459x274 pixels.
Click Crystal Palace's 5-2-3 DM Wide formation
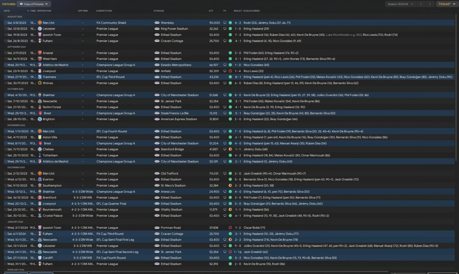tap(82, 216)
